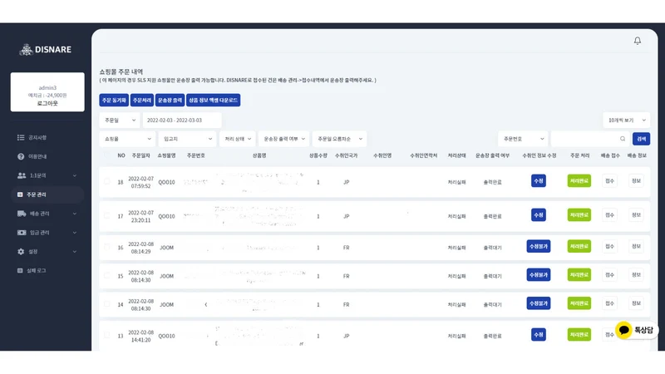Select 주문 관리 in the sidebar

tap(36, 194)
